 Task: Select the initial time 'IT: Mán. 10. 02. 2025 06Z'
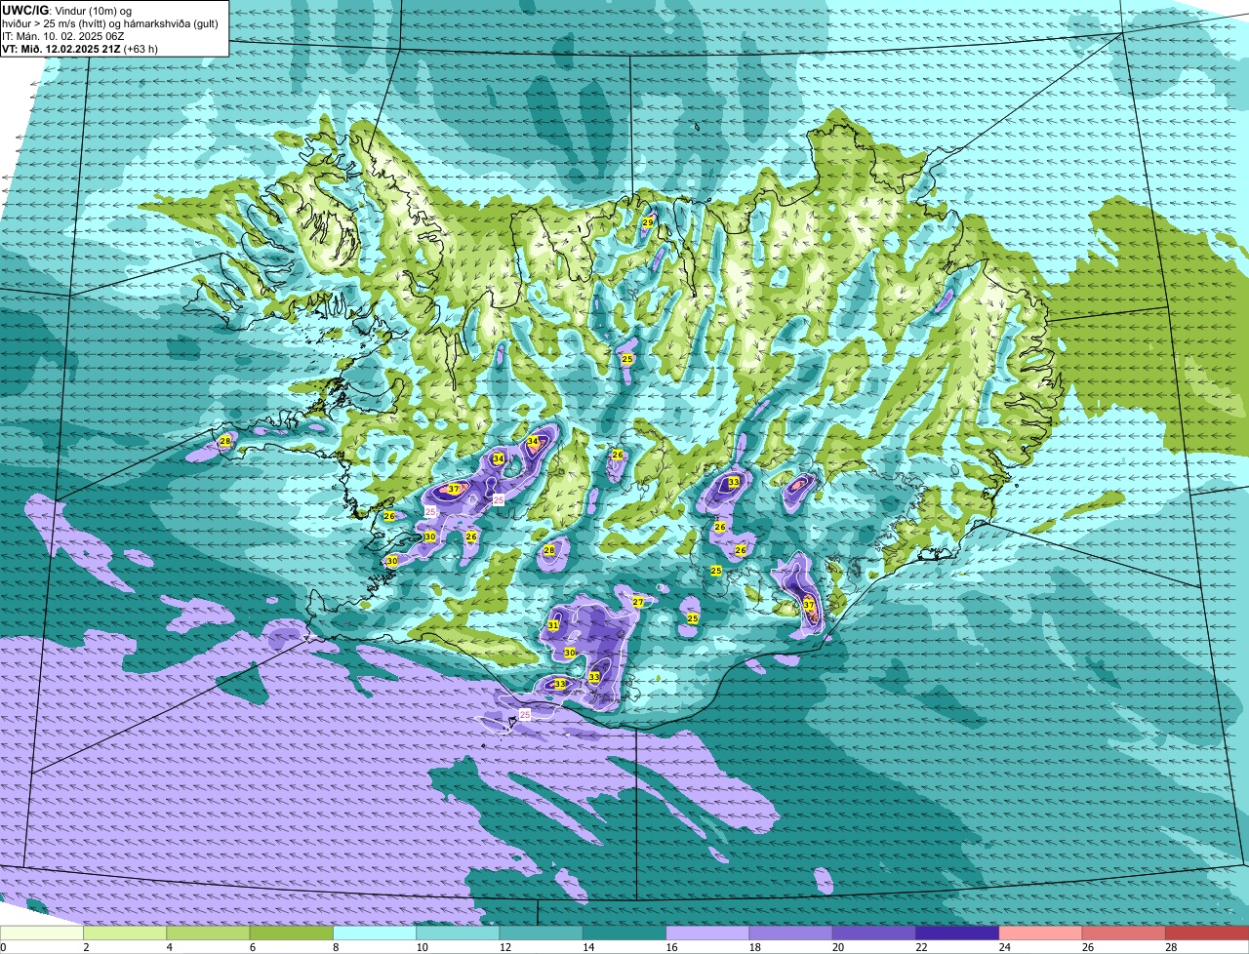(63, 35)
